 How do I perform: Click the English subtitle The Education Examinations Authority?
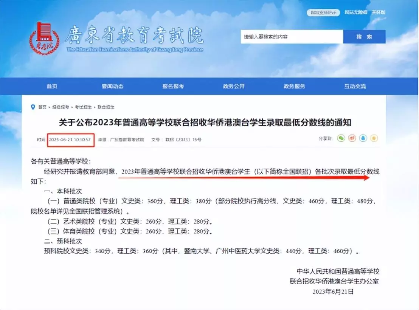click(x=135, y=50)
